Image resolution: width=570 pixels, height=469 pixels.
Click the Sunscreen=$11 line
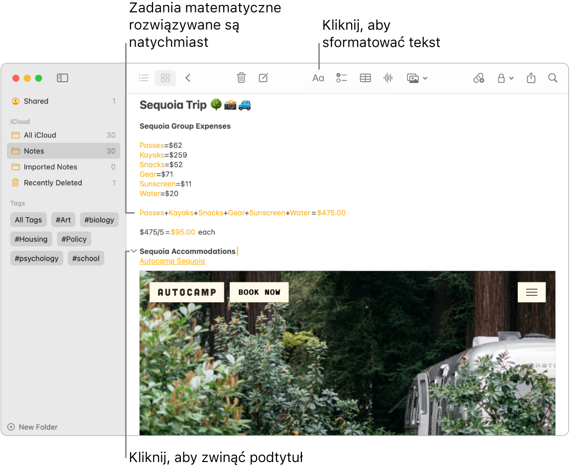tap(165, 184)
